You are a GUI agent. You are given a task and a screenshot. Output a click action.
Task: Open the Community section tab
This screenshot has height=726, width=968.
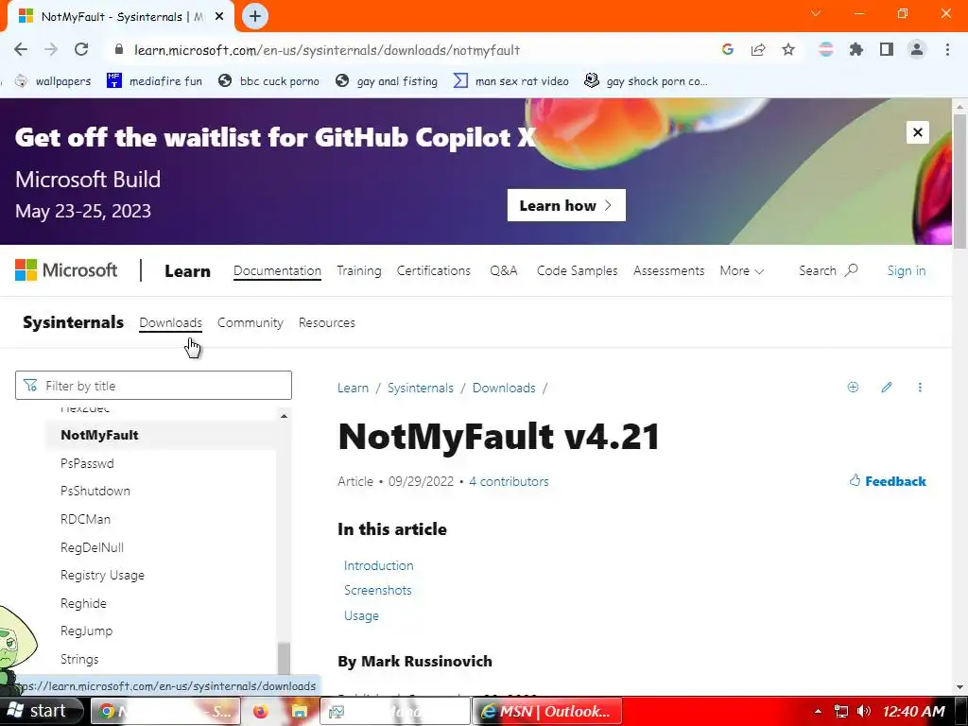pos(250,322)
